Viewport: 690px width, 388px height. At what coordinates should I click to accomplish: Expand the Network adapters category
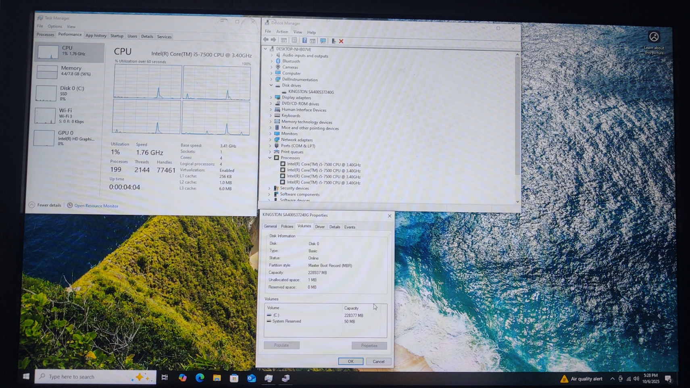[271, 140]
